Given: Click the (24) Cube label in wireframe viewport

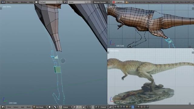Looking at the screenshot, I should pos(120,46).
